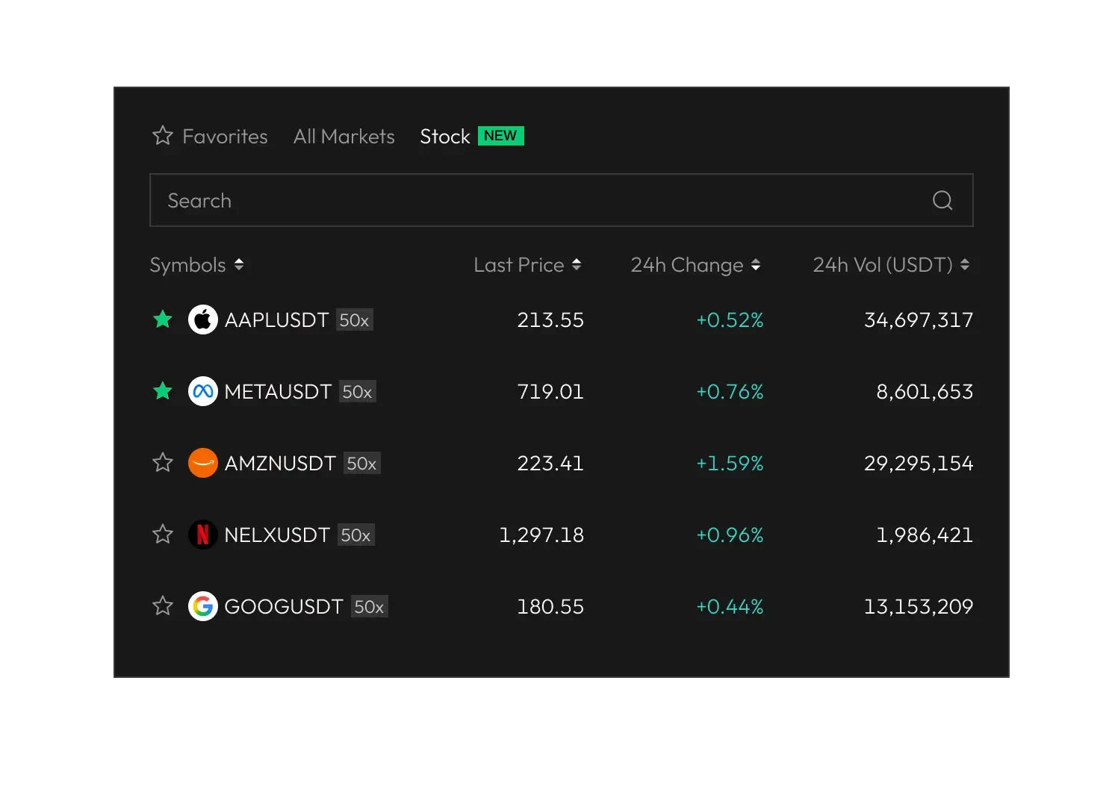Screen dimensions: 1112x807
Task: Sort by Symbols column arrows
Action: 238,265
